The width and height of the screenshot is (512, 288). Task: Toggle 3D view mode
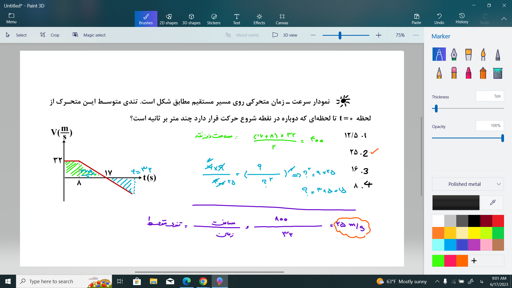coord(285,35)
